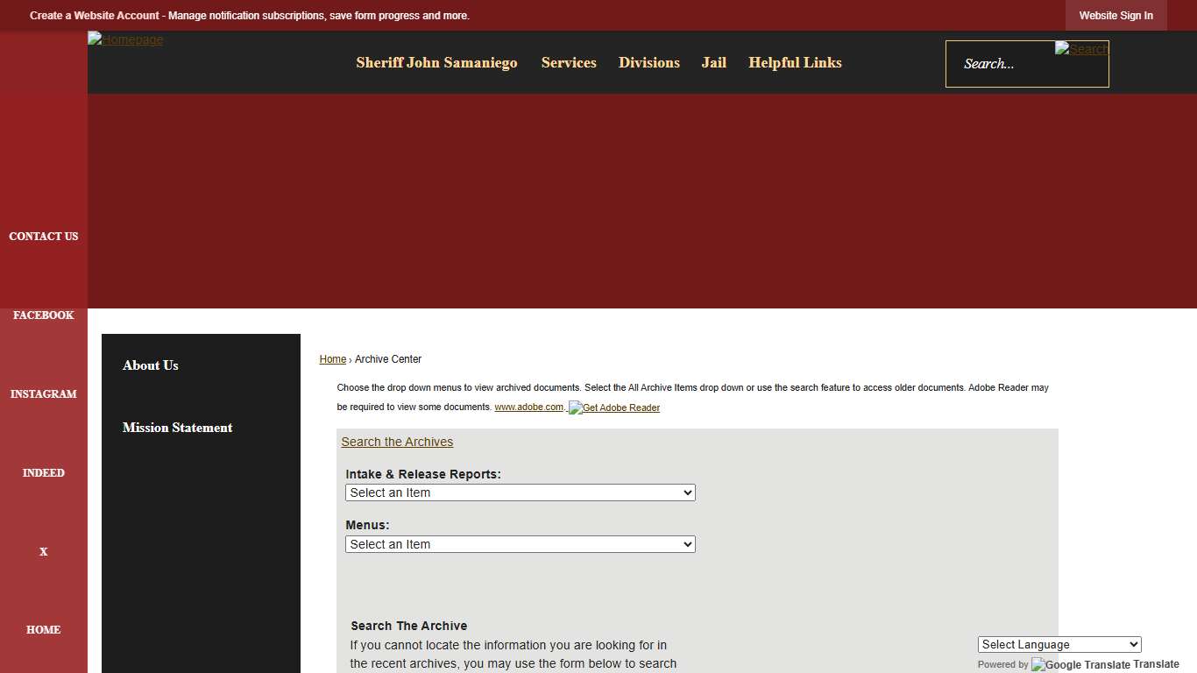Click the search magnifier icon

(1081, 49)
